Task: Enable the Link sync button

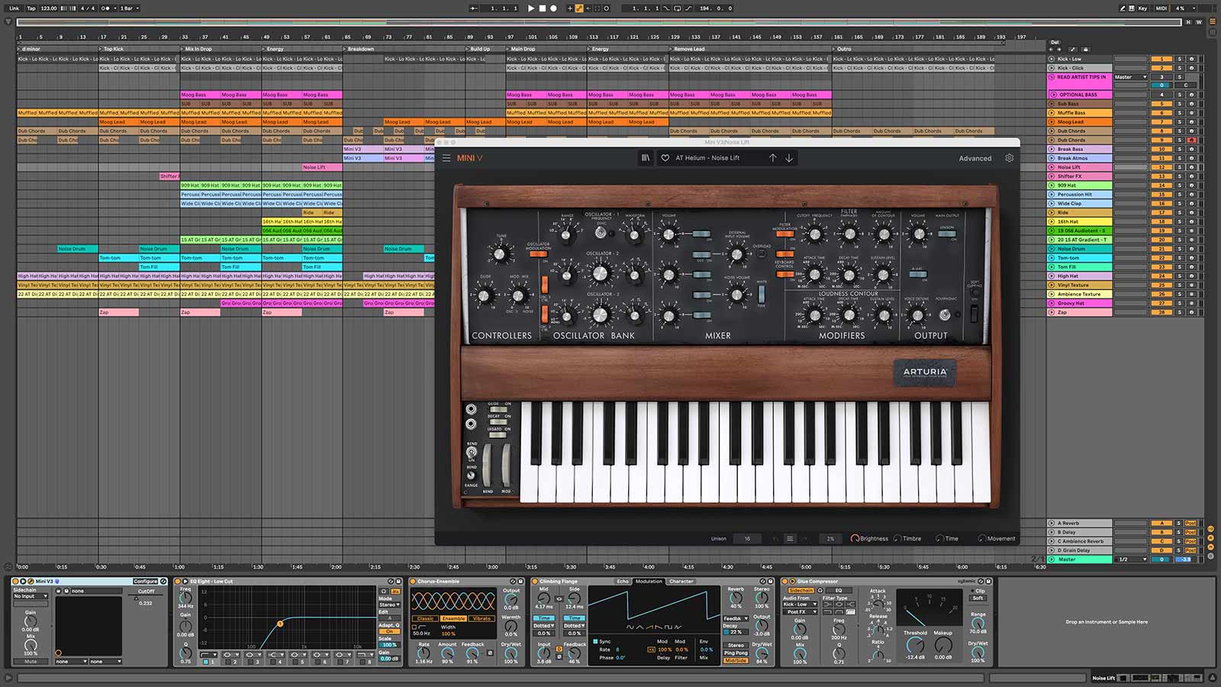Action: tap(14, 8)
